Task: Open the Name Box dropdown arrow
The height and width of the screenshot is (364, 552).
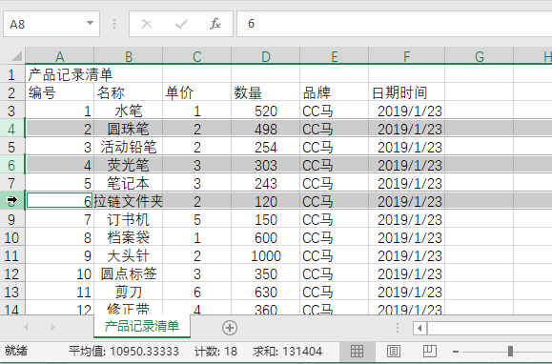Action: (x=90, y=23)
